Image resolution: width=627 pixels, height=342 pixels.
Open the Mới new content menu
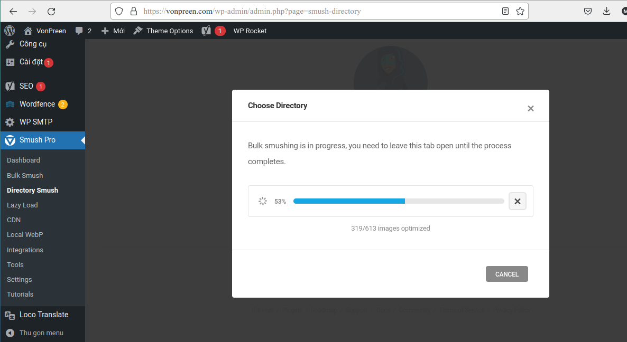point(113,31)
